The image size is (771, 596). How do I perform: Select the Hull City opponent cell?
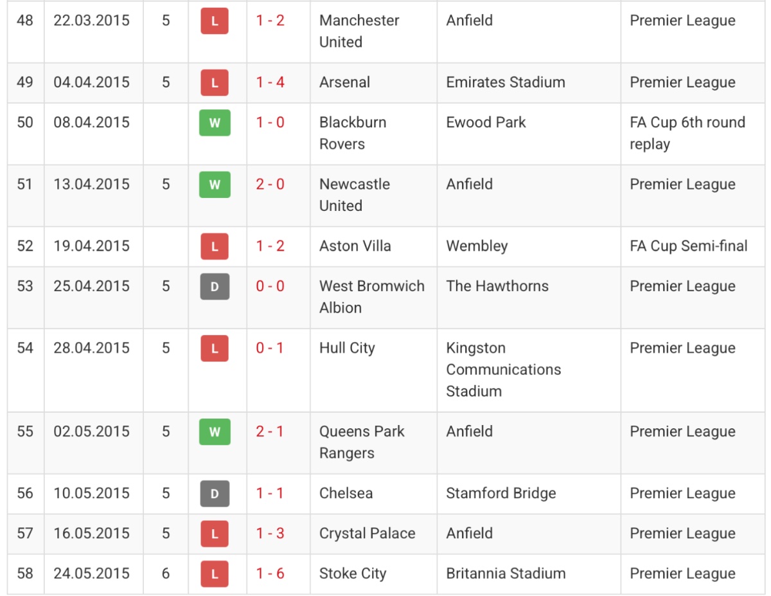pos(374,370)
